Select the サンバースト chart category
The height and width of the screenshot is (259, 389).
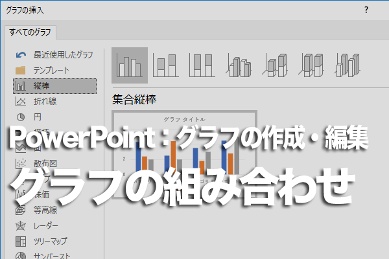click(x=54, y=255)
